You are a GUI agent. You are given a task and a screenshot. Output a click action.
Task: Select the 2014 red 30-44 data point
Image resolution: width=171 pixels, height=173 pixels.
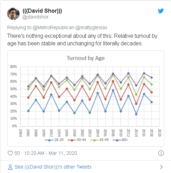136,104
